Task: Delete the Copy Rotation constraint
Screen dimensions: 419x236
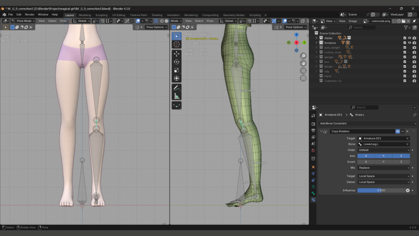Action: tap(408, 132)
